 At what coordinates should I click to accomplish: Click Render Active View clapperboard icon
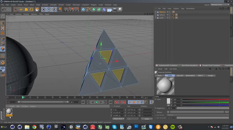click(65, 9)
